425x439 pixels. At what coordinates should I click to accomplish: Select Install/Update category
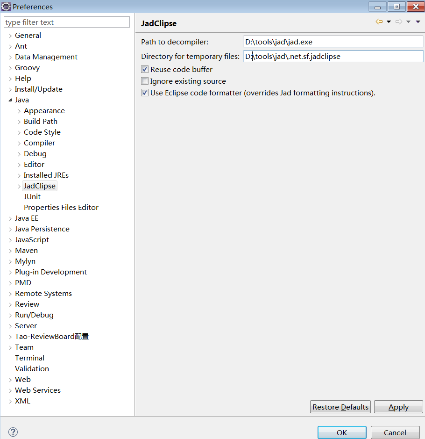[x=39, y=89]
